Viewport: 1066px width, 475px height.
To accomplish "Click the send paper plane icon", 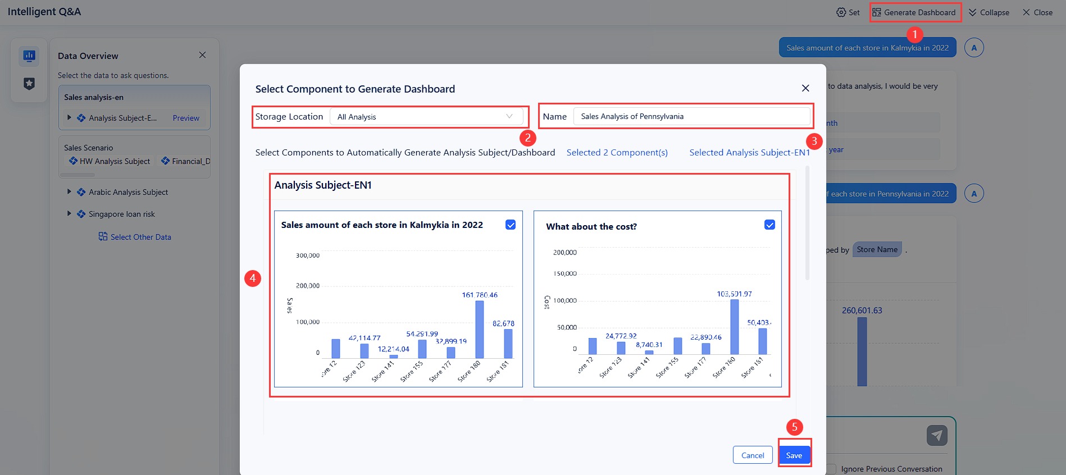I will coord(936,435).
